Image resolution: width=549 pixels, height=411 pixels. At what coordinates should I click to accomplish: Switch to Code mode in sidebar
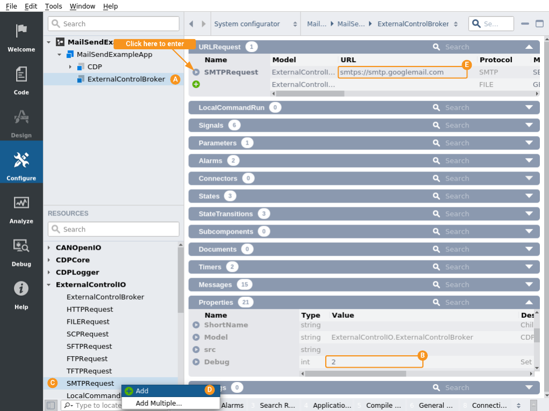coord(21,74)
